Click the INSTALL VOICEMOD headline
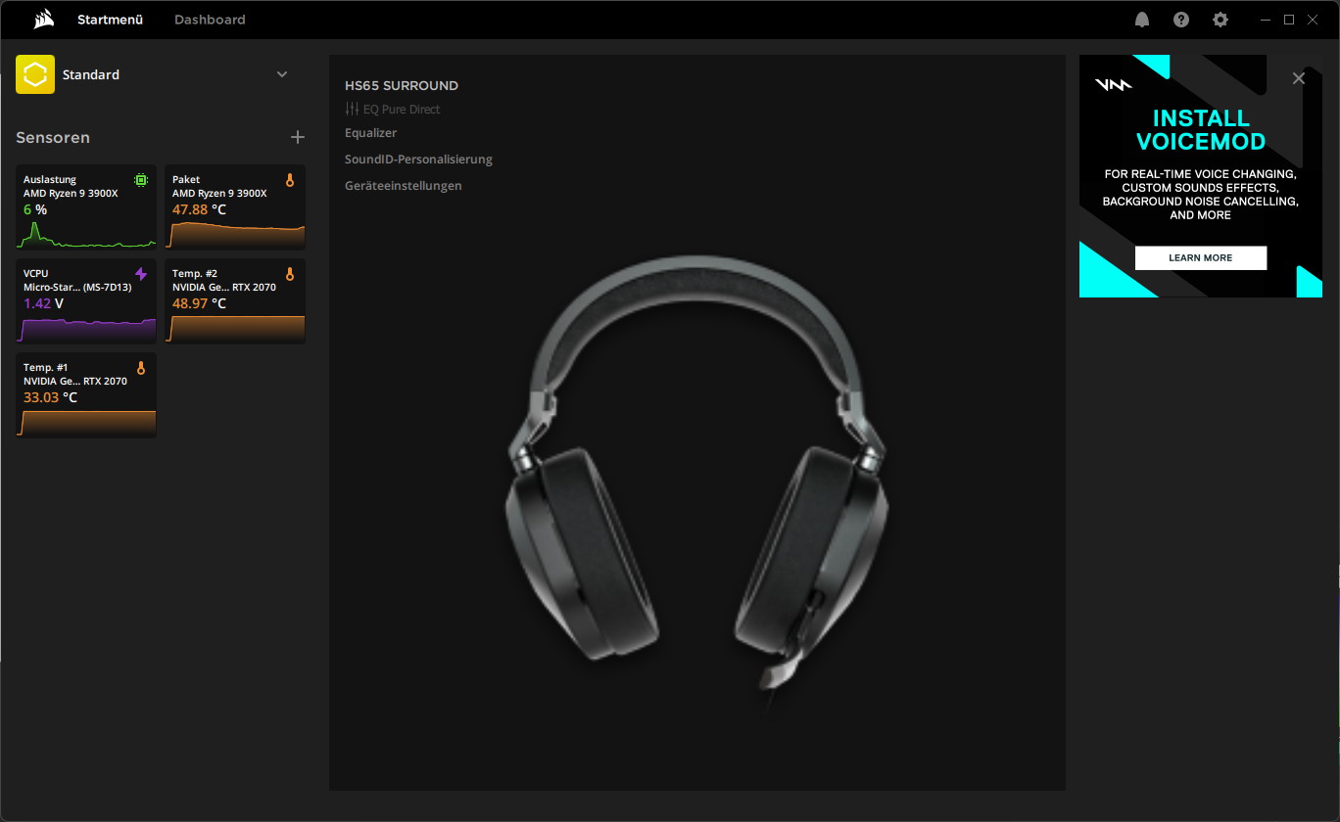The width and height of the screenshot is (1340, 822). pos(1201,130)
